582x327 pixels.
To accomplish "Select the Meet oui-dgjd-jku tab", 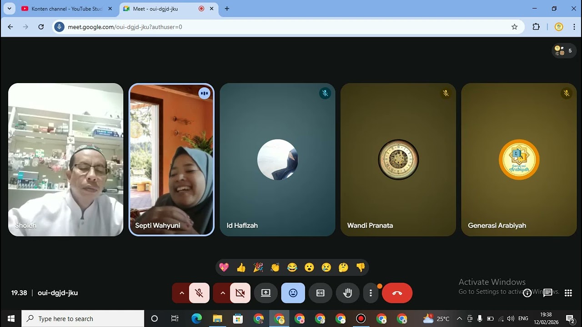I will (169, 9).
